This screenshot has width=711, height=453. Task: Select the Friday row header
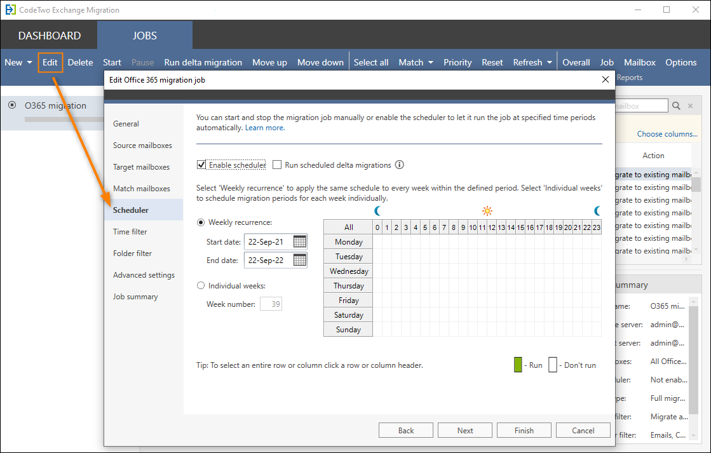[x=348, y=300]
